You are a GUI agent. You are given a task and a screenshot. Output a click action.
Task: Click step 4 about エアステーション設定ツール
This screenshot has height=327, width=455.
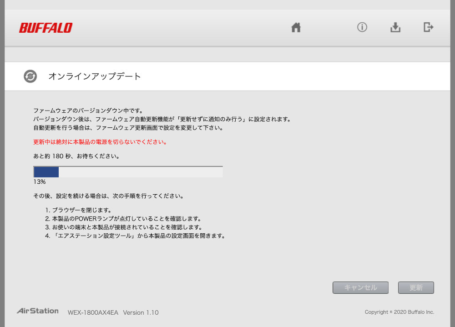135,236
